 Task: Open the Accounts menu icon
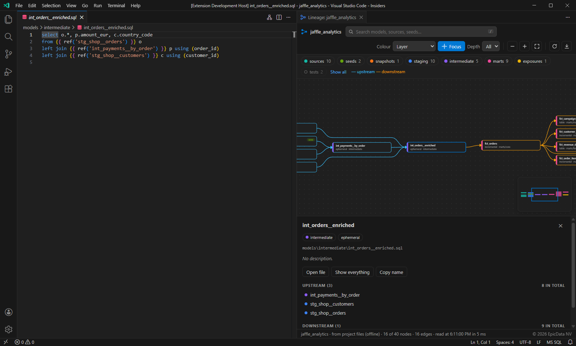[x=8, y=312]
